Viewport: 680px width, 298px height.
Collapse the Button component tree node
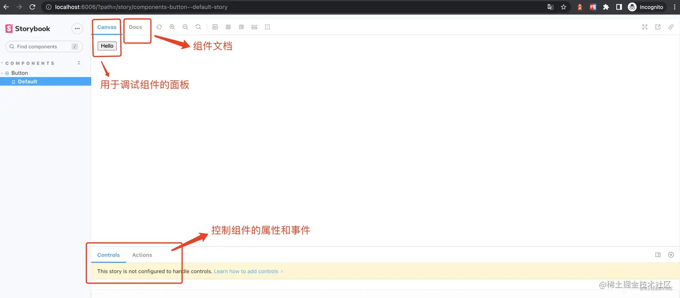click(x=19, y=73)
